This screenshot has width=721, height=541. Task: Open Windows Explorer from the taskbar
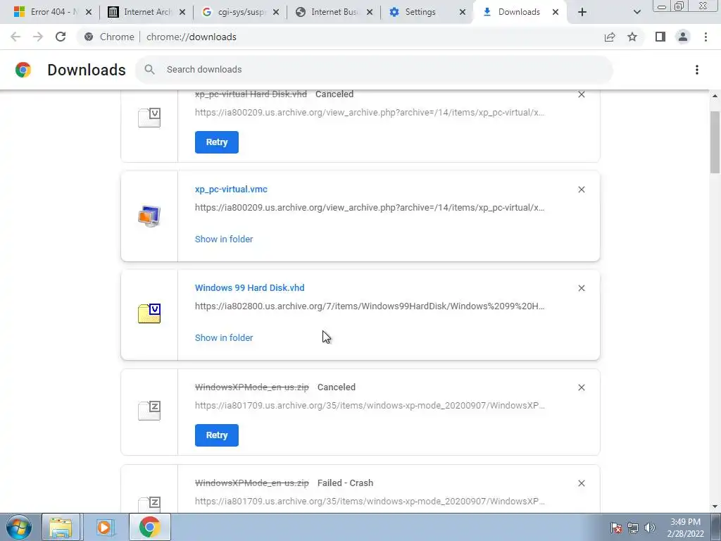point(61,527)
